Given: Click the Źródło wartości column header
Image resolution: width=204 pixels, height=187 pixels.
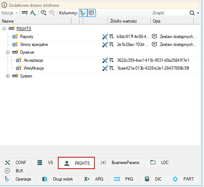Looking at the screenshot, I should click(x=130, y=21).
